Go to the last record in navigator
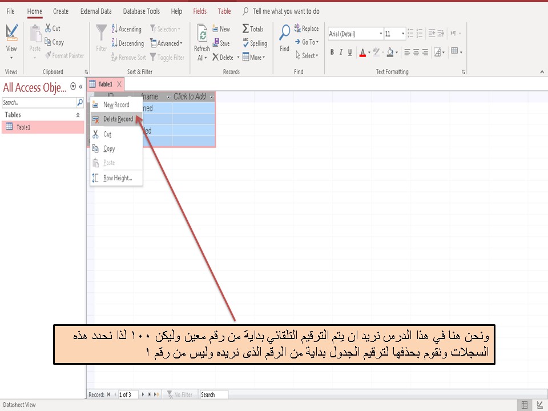This screenshot has width=548, height=411. pos(150,394)
